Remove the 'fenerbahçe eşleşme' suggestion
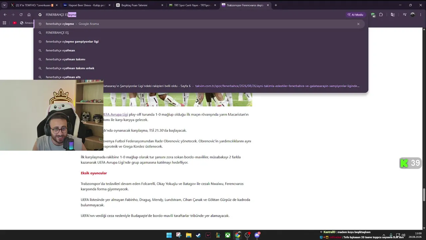The image size is (426, 240). coord(358,24)
